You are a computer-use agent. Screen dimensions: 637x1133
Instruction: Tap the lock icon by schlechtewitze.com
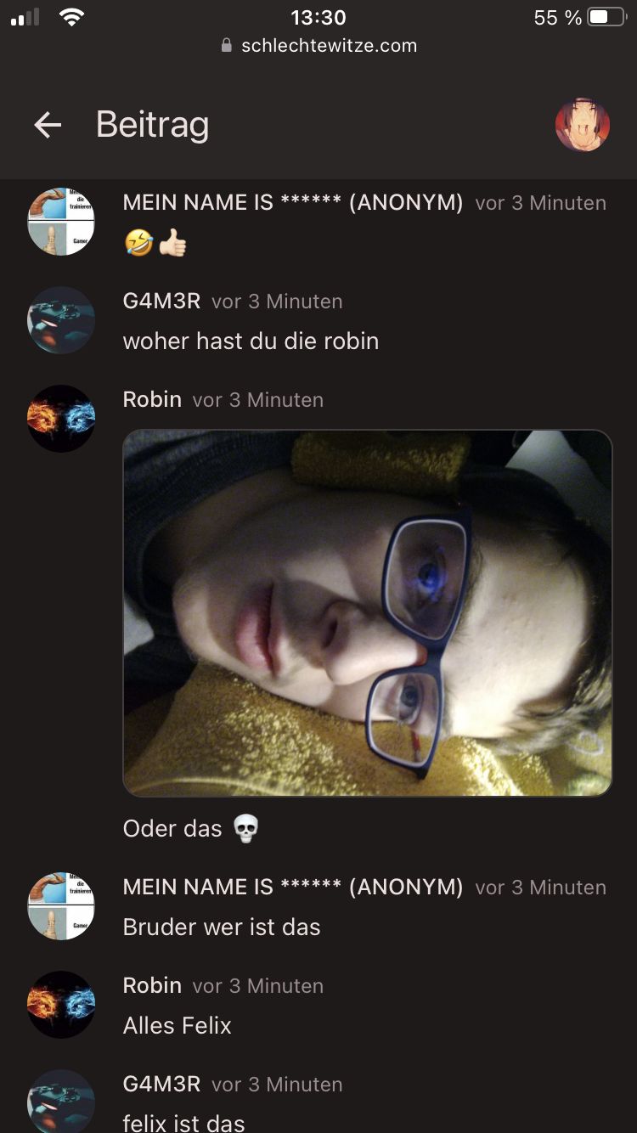(x=226, y=46)
